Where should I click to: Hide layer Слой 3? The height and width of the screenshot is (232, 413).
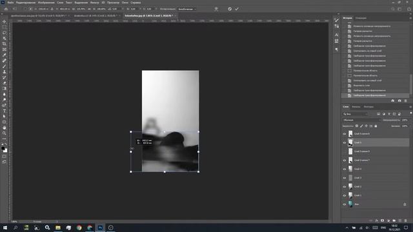[x=344, y=178]
